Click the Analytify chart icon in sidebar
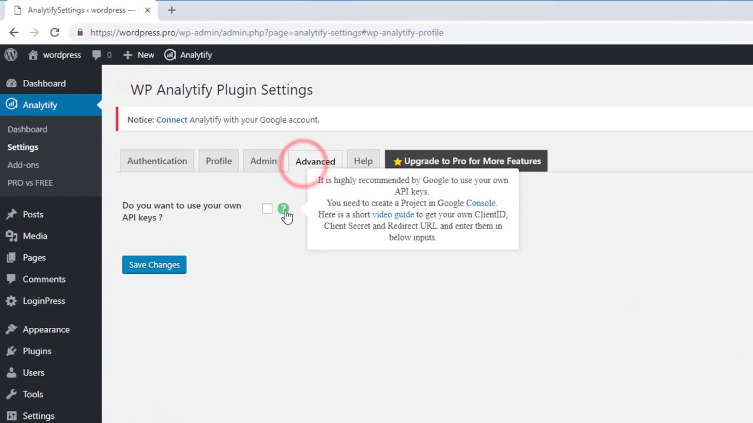The image size is (753, 423). click(x=11, y=105)
